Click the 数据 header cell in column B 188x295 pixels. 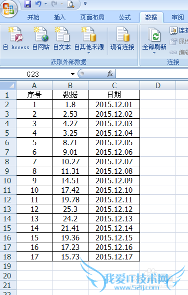click(70, 95)
